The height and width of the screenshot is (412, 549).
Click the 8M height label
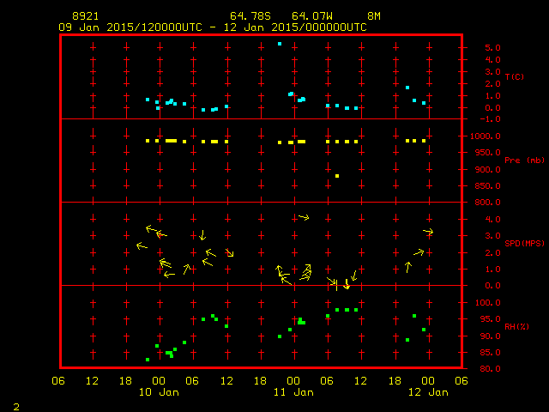click(x=374, y=16)
